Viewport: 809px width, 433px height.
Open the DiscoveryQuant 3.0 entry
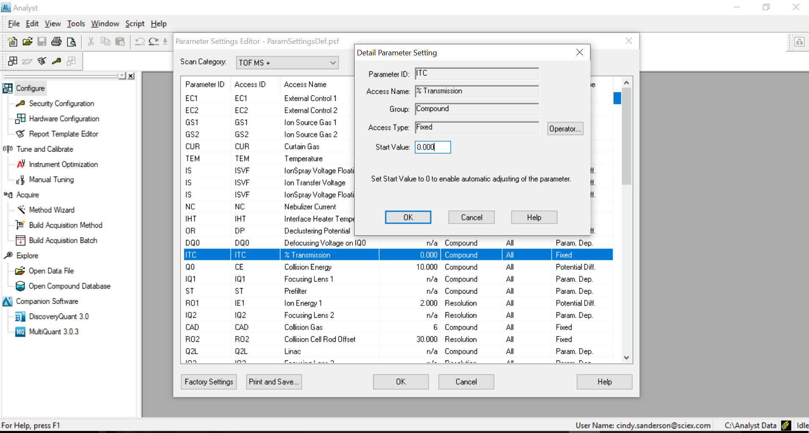click(x=59, y=316)
